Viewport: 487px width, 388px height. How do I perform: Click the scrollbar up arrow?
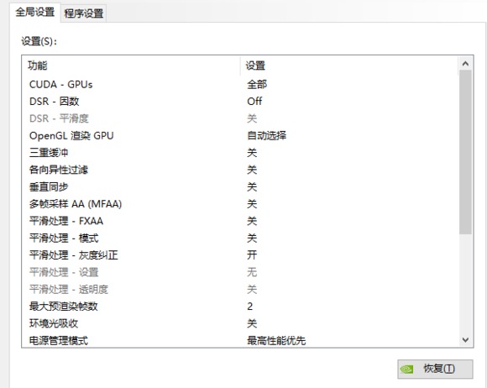465,64
